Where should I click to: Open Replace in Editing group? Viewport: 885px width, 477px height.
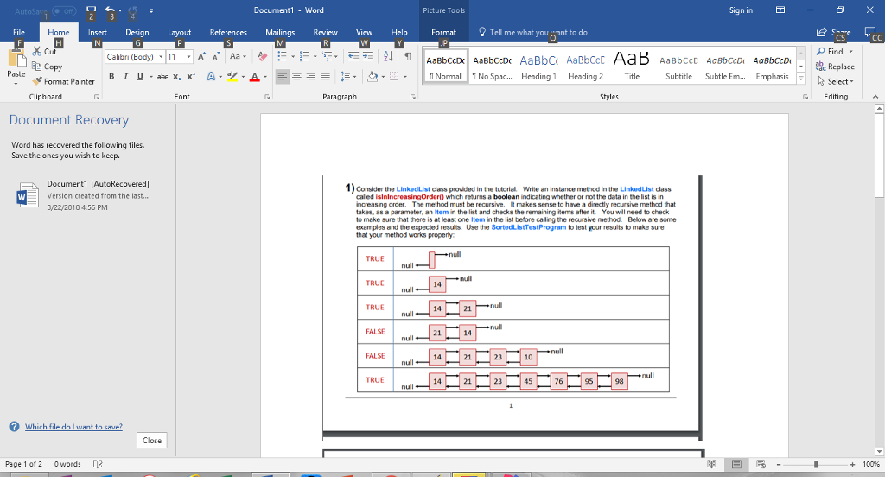pos(836,66)
